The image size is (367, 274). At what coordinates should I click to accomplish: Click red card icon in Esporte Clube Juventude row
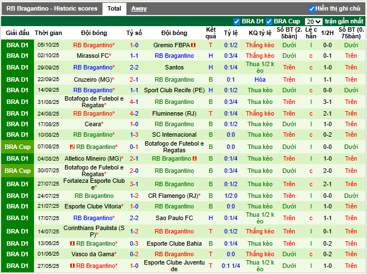pos(72,267)
